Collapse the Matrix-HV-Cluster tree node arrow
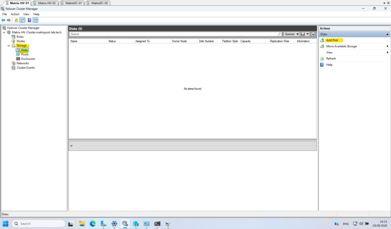 click(4, 32)
